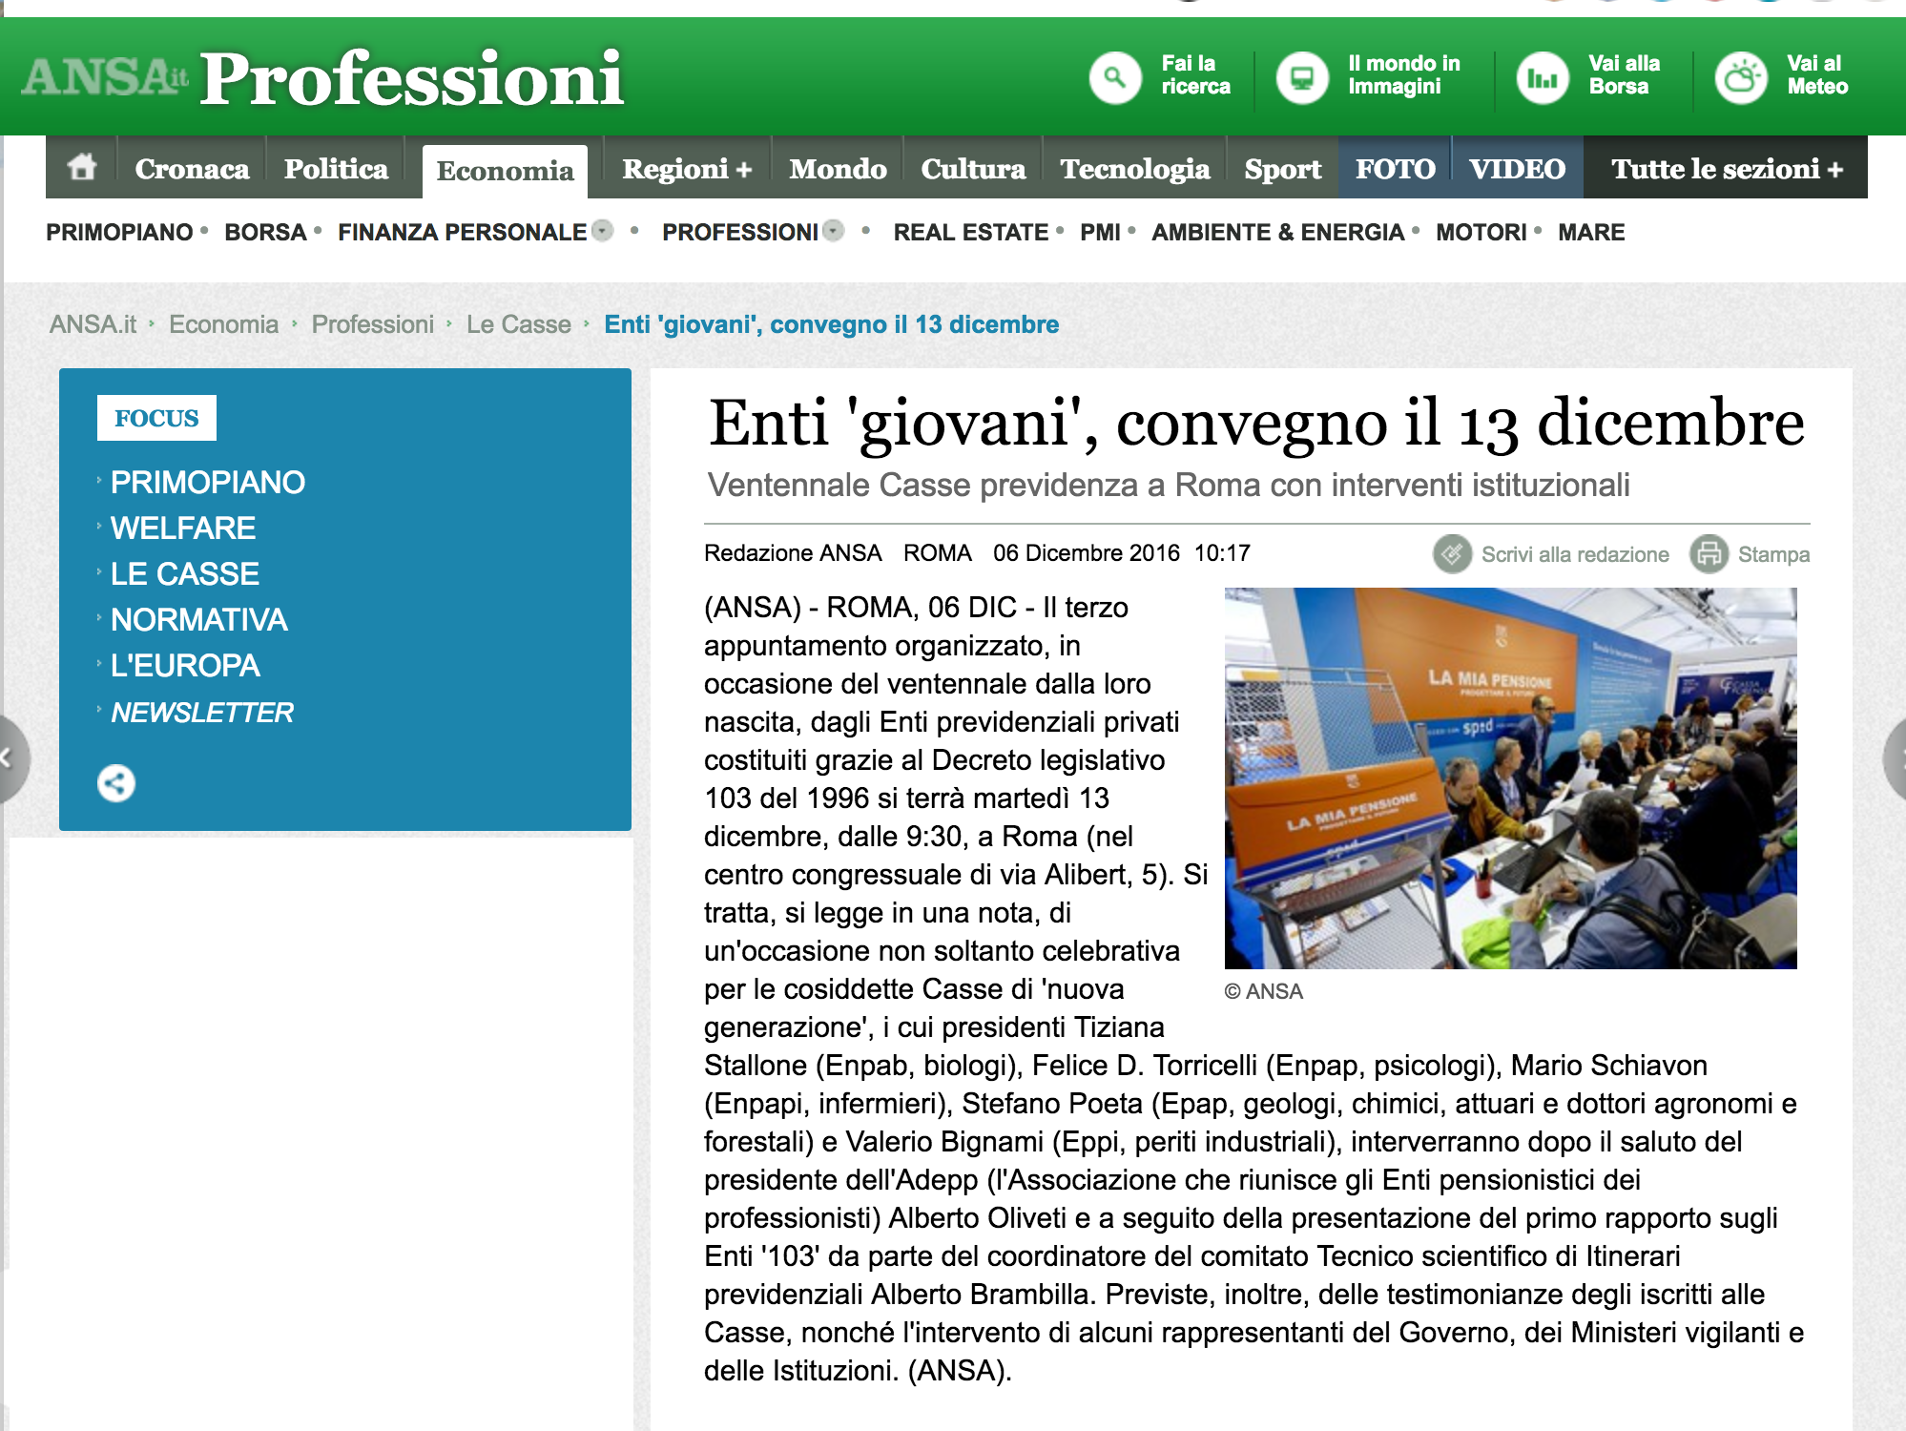The width and height of the screenshot is (1906, 1431).
Task: Open L'EUROPA in the Focus panel
Action: [x=184, y=665]
